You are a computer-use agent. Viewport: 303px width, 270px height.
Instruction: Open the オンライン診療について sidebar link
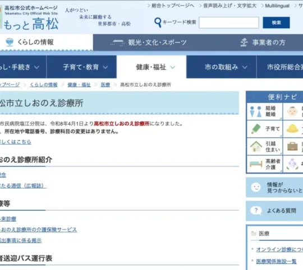tap(279, 250)
